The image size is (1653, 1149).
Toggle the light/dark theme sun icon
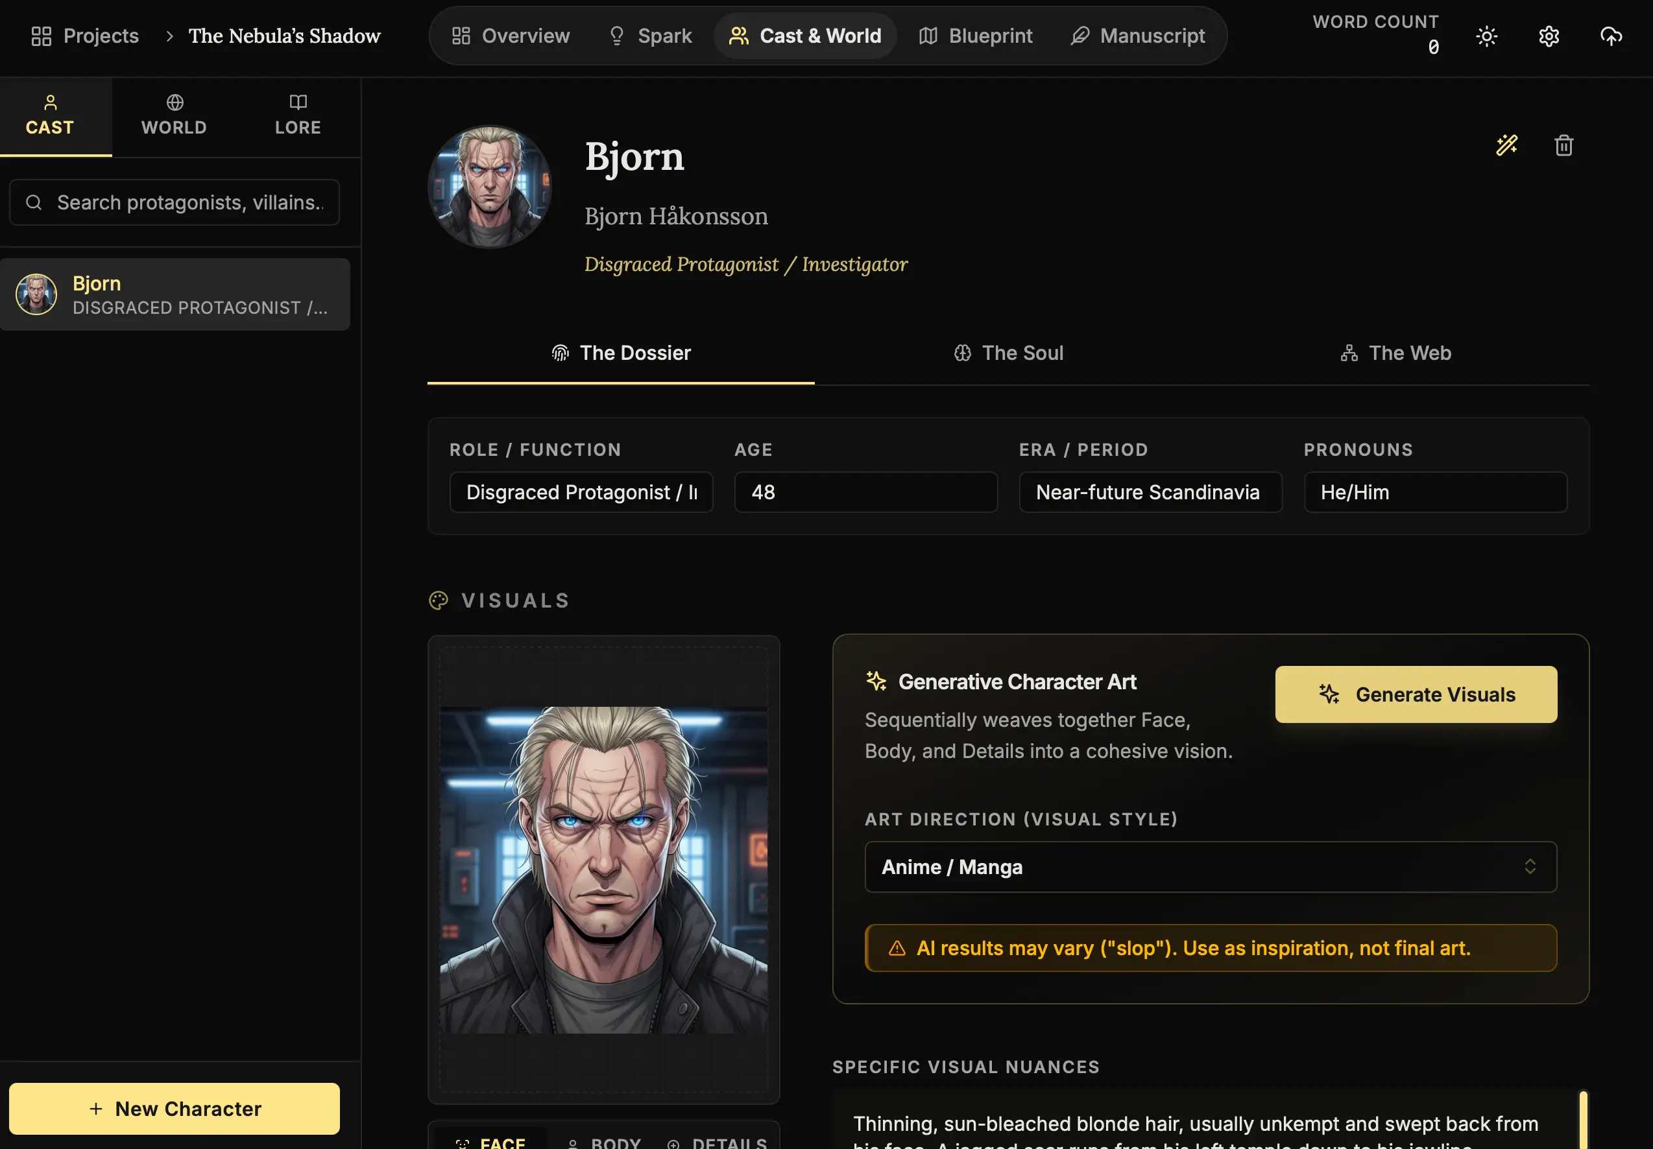tap(1486, 36)
